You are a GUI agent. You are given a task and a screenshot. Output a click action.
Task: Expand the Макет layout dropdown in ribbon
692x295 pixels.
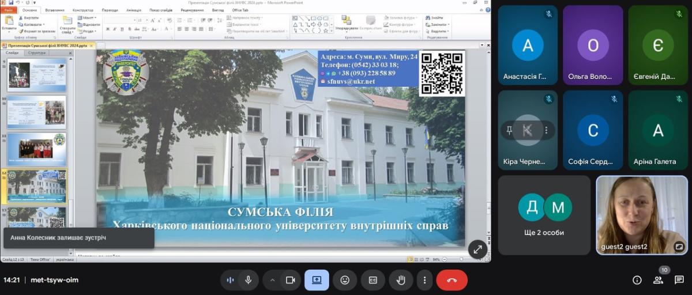[x=88, y=18]
